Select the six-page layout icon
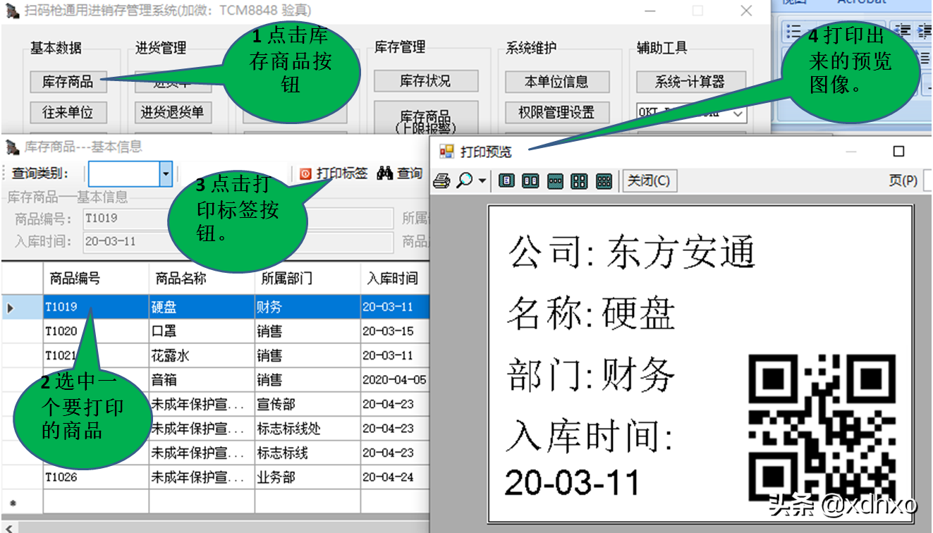Viewport: 933px width, 533px height. tap(604, 181)
